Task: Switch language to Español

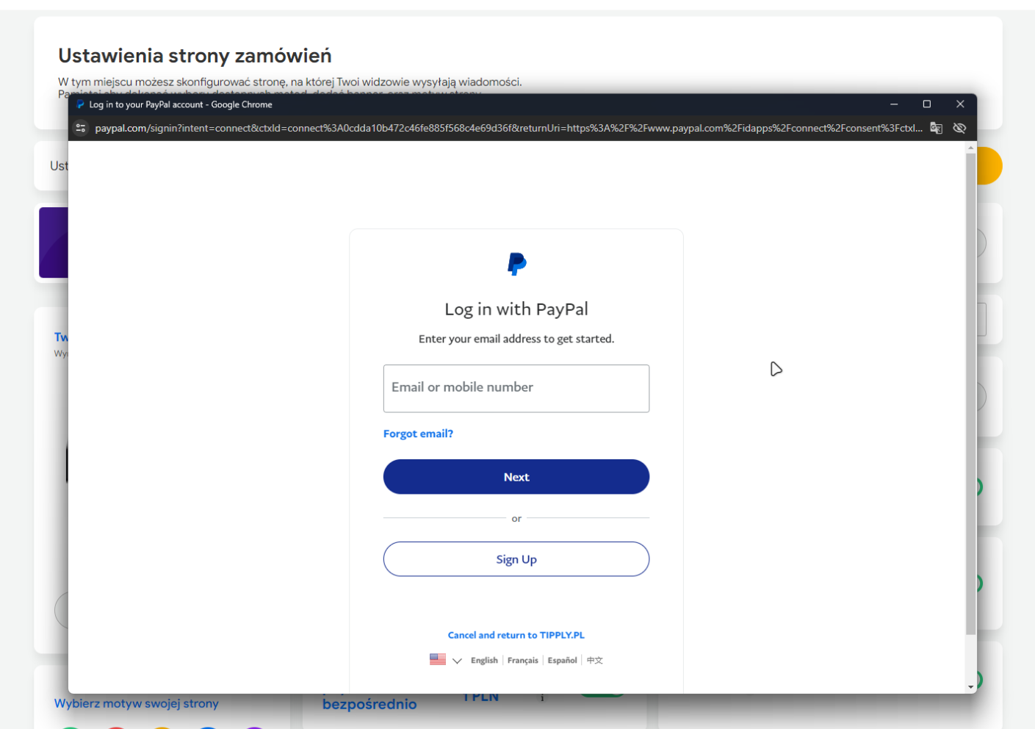Action: point(562,661)
